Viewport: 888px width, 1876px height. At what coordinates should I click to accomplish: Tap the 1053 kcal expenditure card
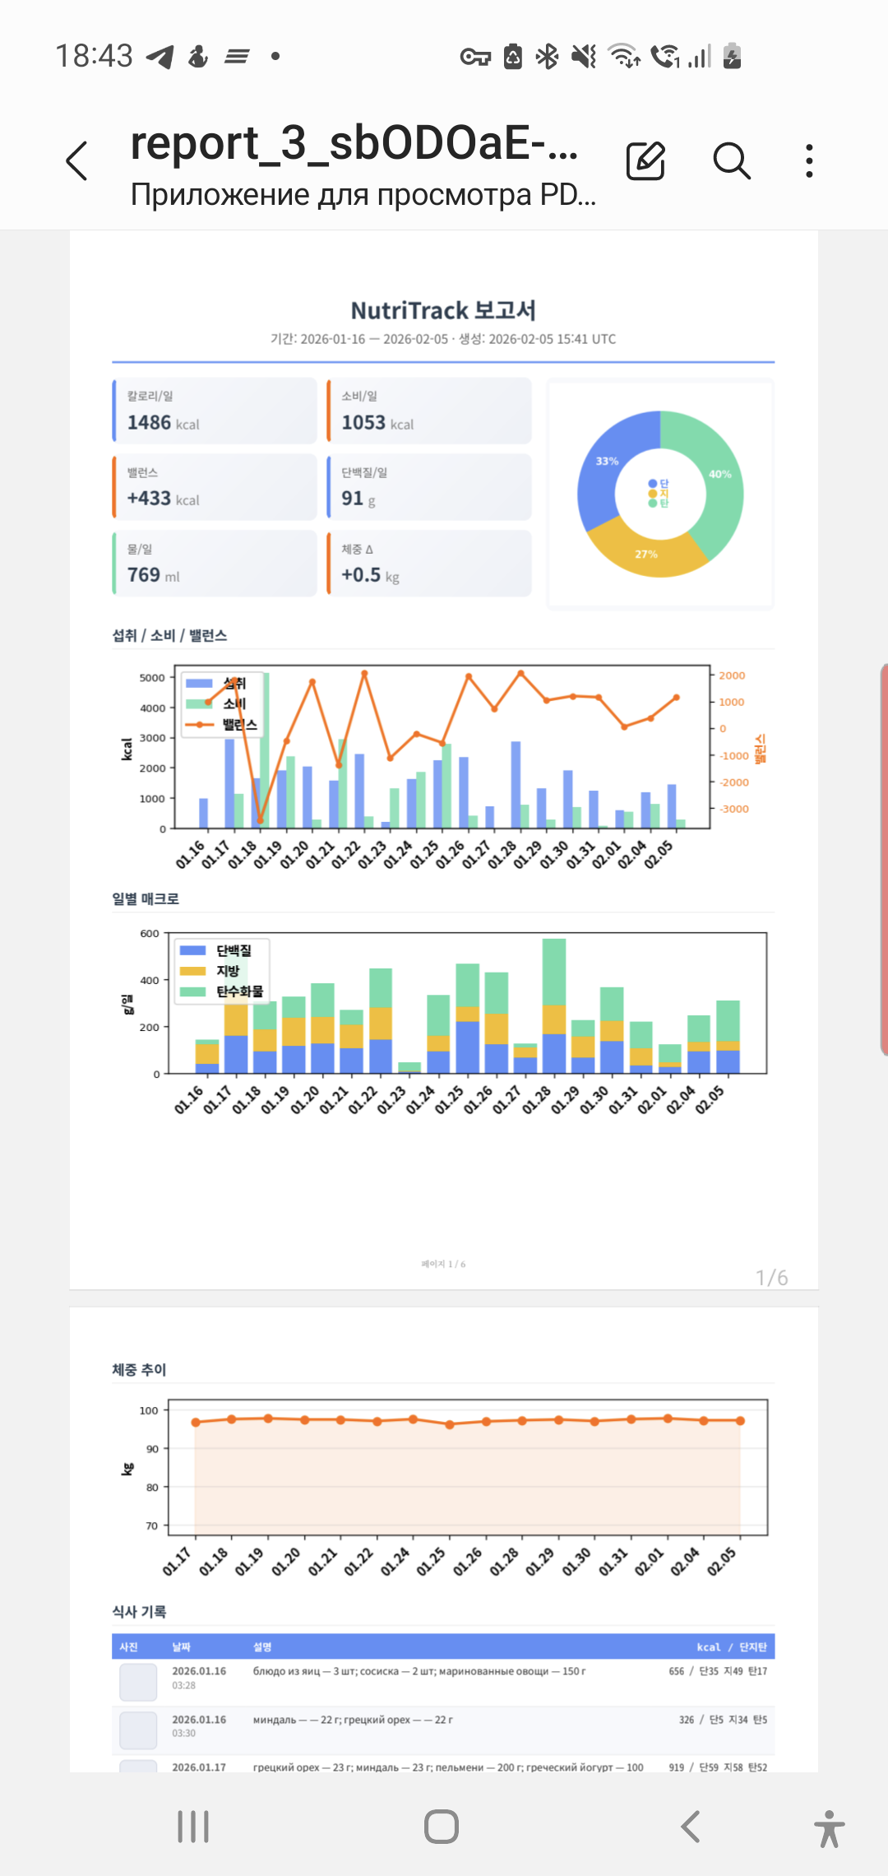coord(429,411)
